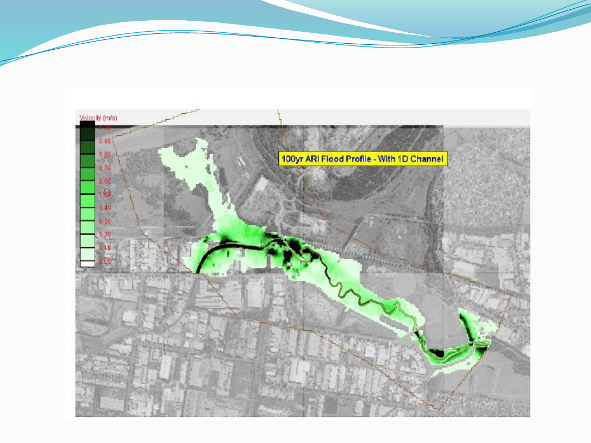Image resolution: width=591 pixels, height=443 pixels.
Task: Click the 0.20 velocity legend label
Action: click(105, 234)
